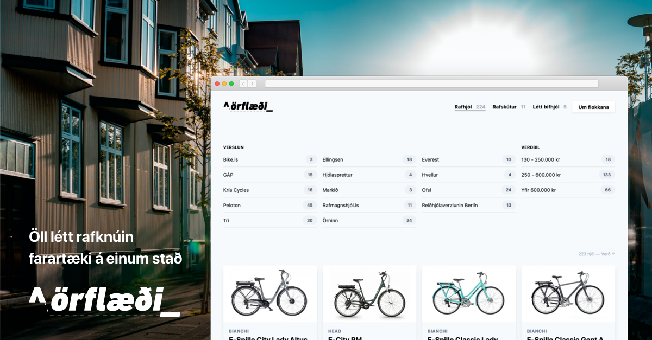The width and height of the screenshot is (652, 340).
Task: Click the örflæði logo in the page header
Action: tap(248, 106)
